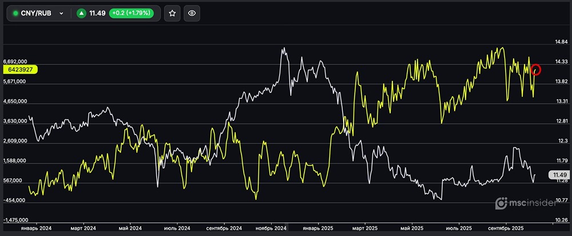Viewport: 572px width, 236px height.
Task: Click the 5,671,000 left axis value
Action: click(14, 81)
